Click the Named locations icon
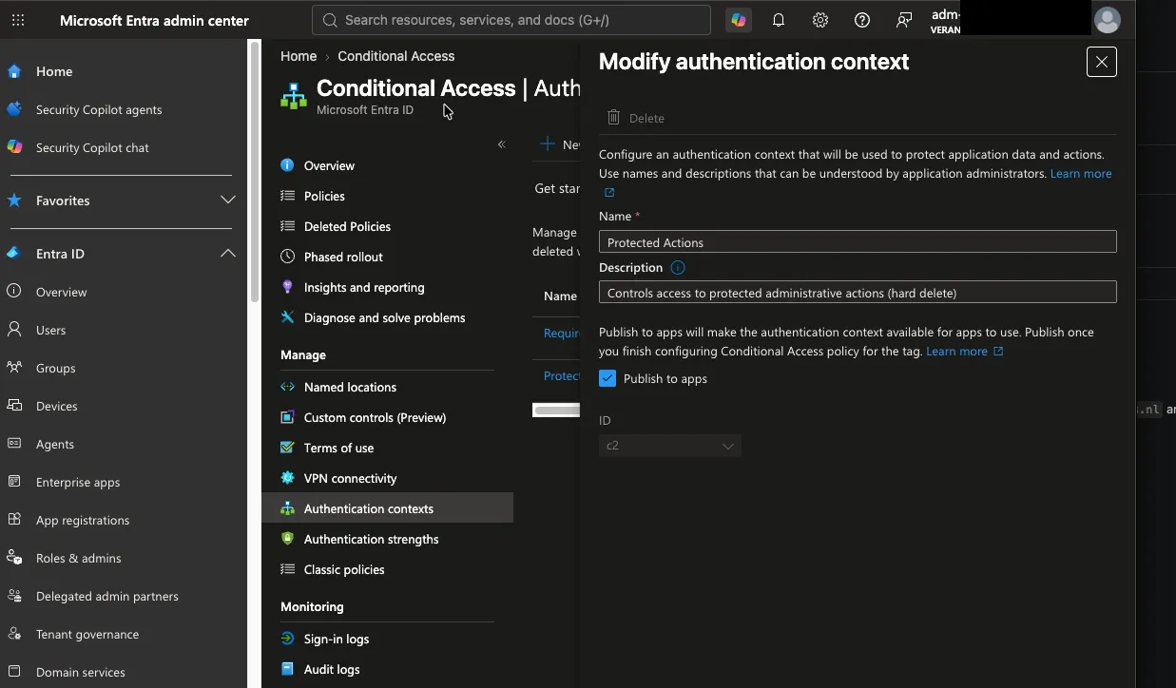The image size is (1176, 688). [x=287, y=387]
